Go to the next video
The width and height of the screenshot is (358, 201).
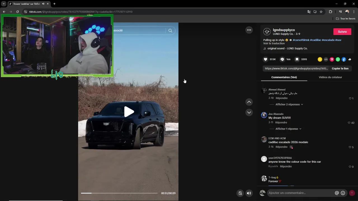pos(249,113)
